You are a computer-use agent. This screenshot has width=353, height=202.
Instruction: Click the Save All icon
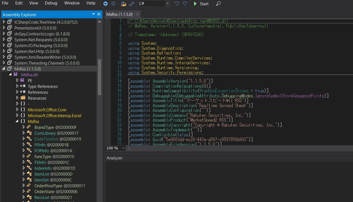[x=132, y=4]
